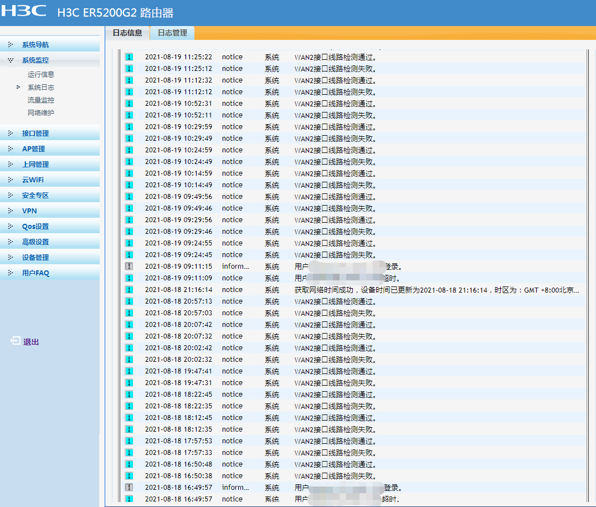Viewport: 596px width, 507px height.
Task: Click notice icon for 2021-08-19 11:25:22 entry
Action: 129,57
